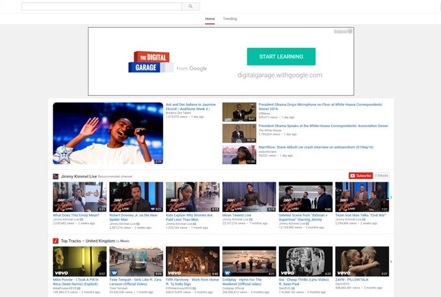Image resolution: width=441 pixels, height=297 pixels.
Task: Open 'Tinie Tempah - Girls Like ft. Zara Larsson' title
Action: pyautogui.click(x=135, y=282)
